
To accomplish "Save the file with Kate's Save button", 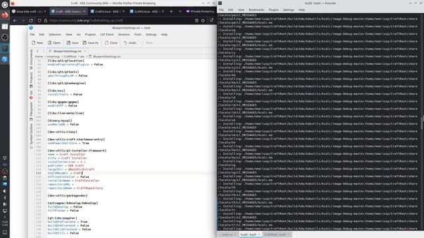I will click(72, 42).
